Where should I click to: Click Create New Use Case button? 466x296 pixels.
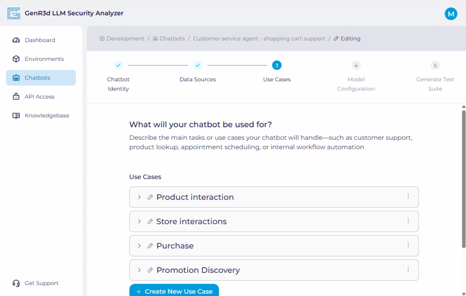click(174, 291)
